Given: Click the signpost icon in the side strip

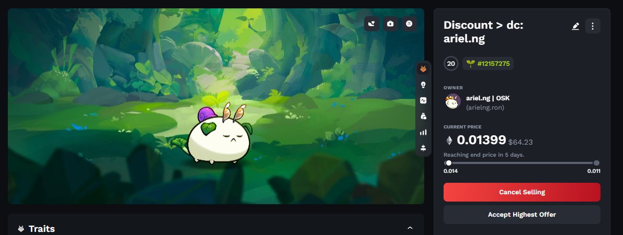Looking at the screenshot, I should [423, 148].
